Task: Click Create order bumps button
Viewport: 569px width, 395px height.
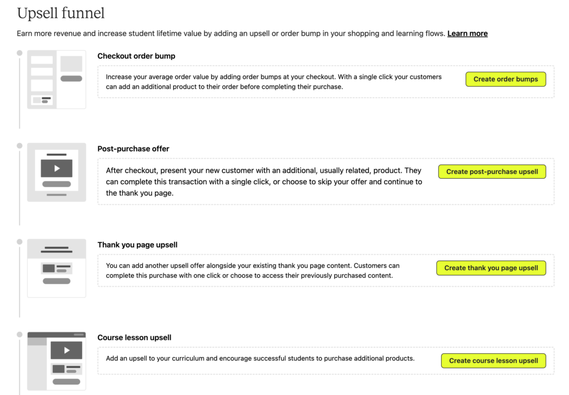Action: tap(506, 79)
